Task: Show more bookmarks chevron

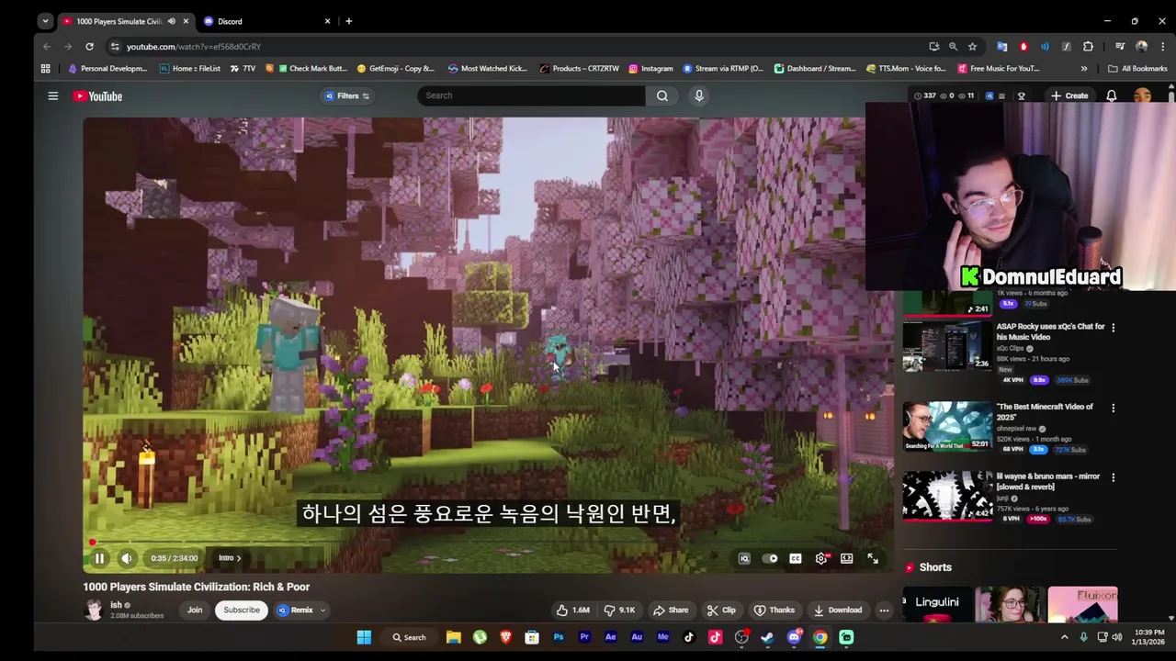Action: click(1084, 68)
